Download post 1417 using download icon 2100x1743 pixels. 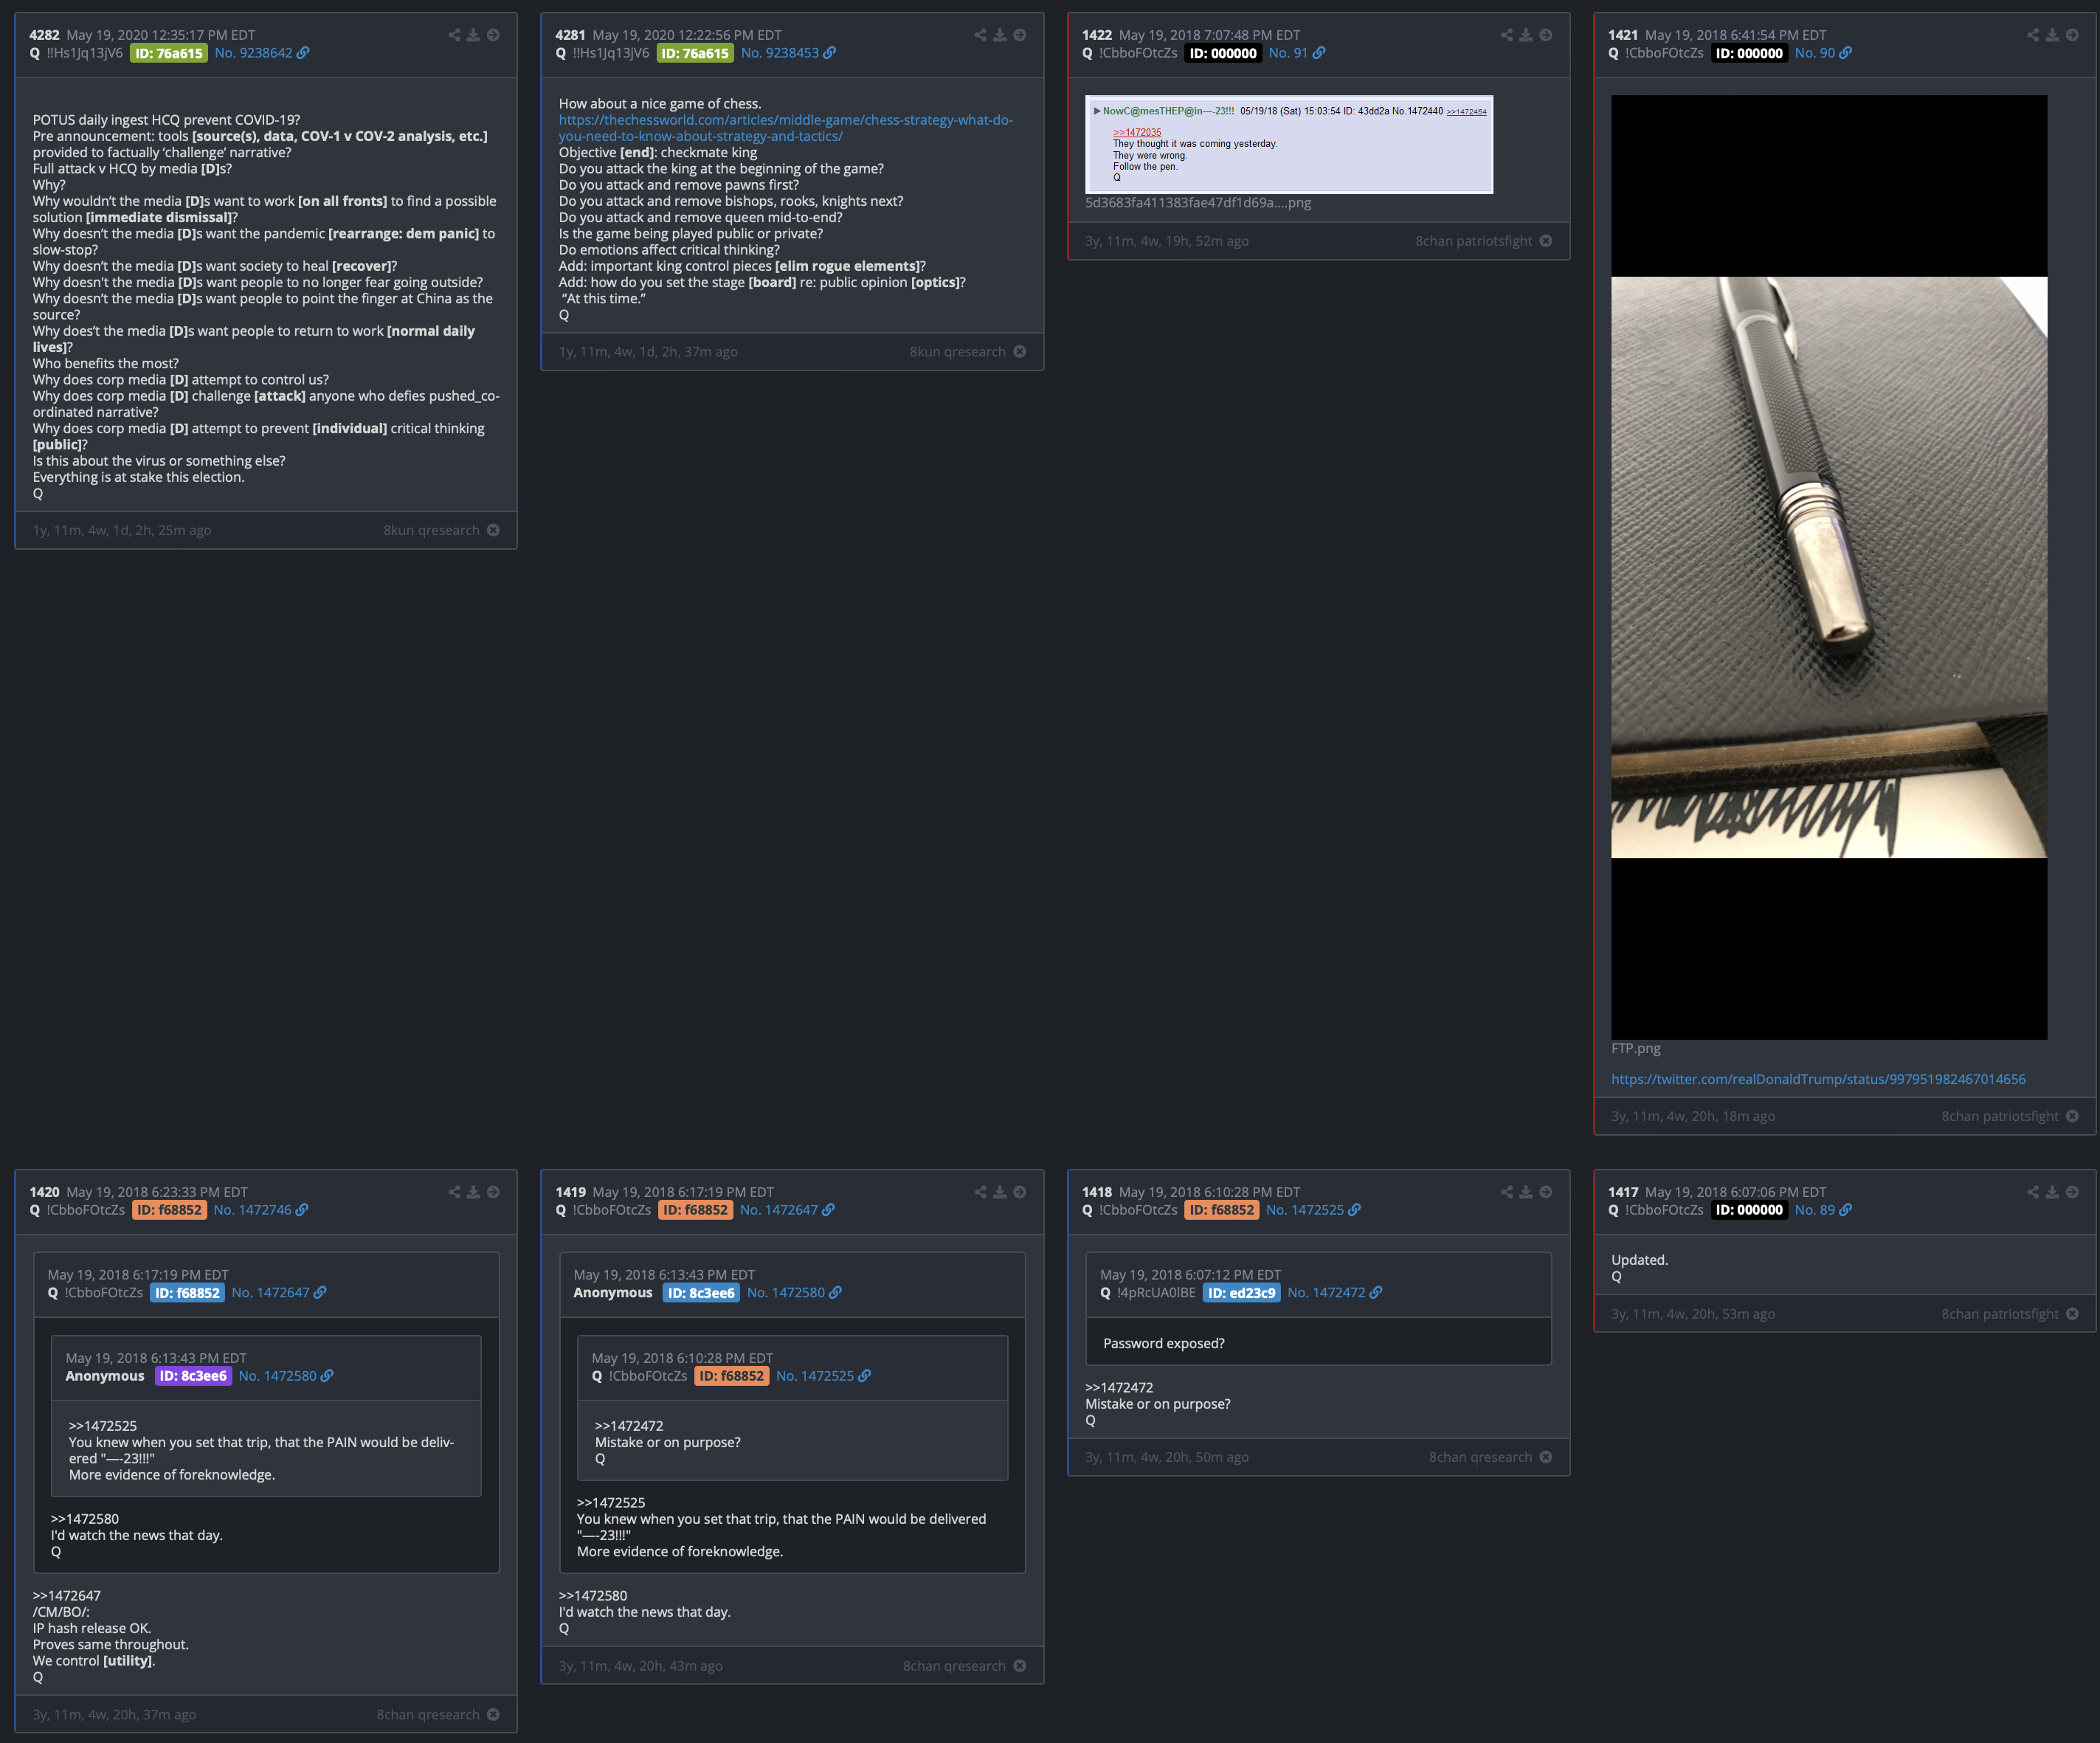pyautogui.click(x=2052, y=1192)
